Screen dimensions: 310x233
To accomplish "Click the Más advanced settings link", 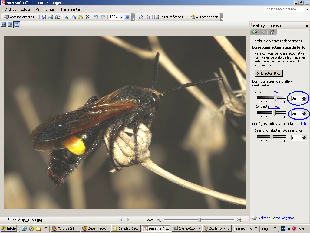I will (x=304, y=124).
